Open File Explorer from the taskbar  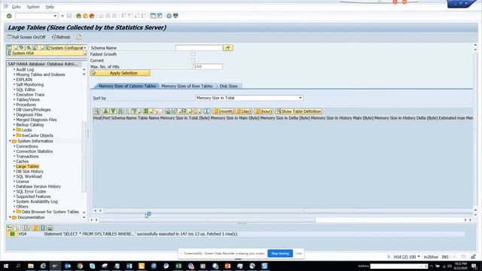click(x=31, y=266)
